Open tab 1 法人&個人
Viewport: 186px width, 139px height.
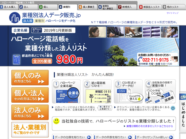tap(9, 7)
